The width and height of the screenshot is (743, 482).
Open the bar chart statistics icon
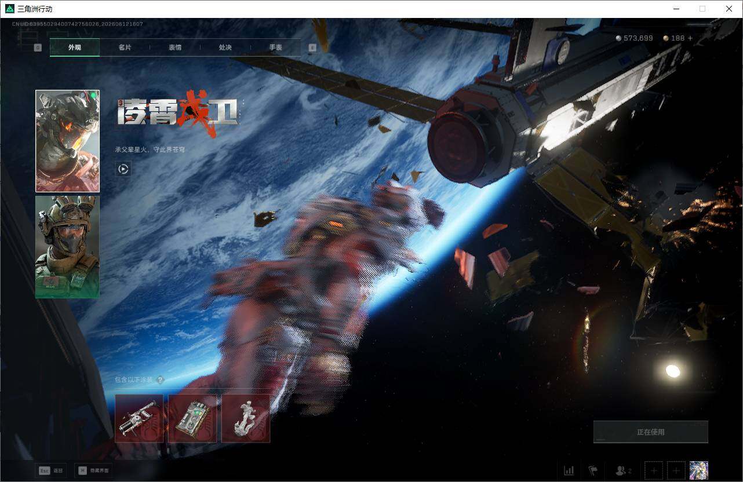pyautogui.click(x=569, y=470)
